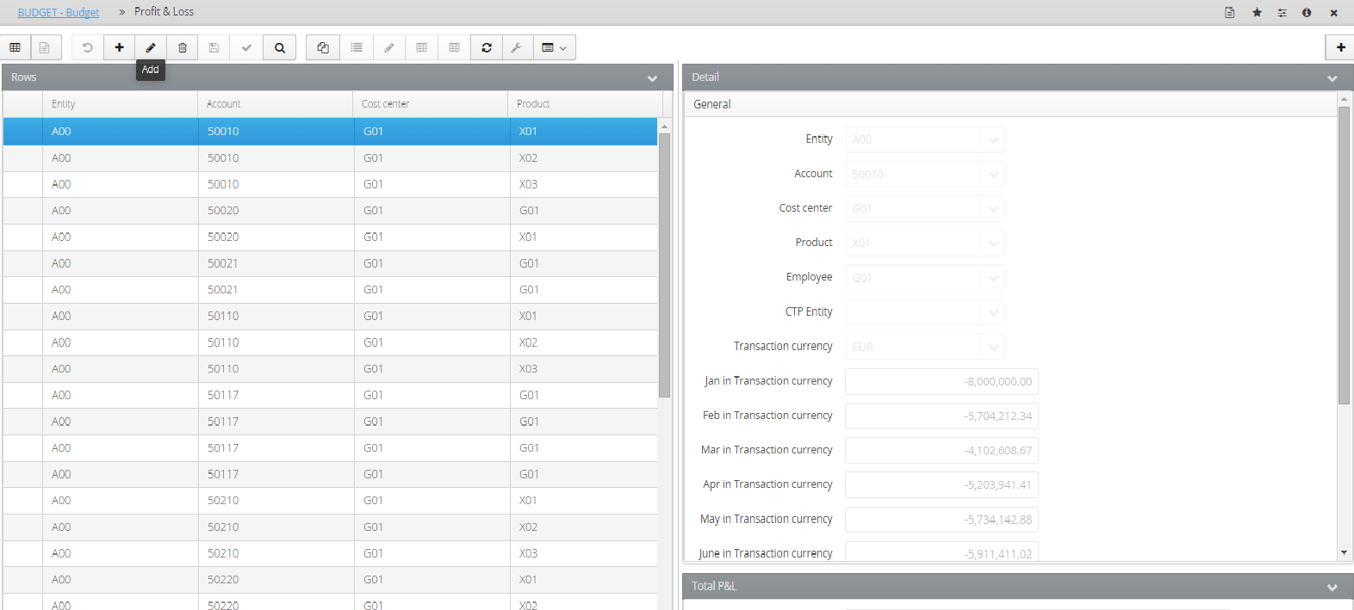Click the plus Add row toolbar icon

coord(119,47)
